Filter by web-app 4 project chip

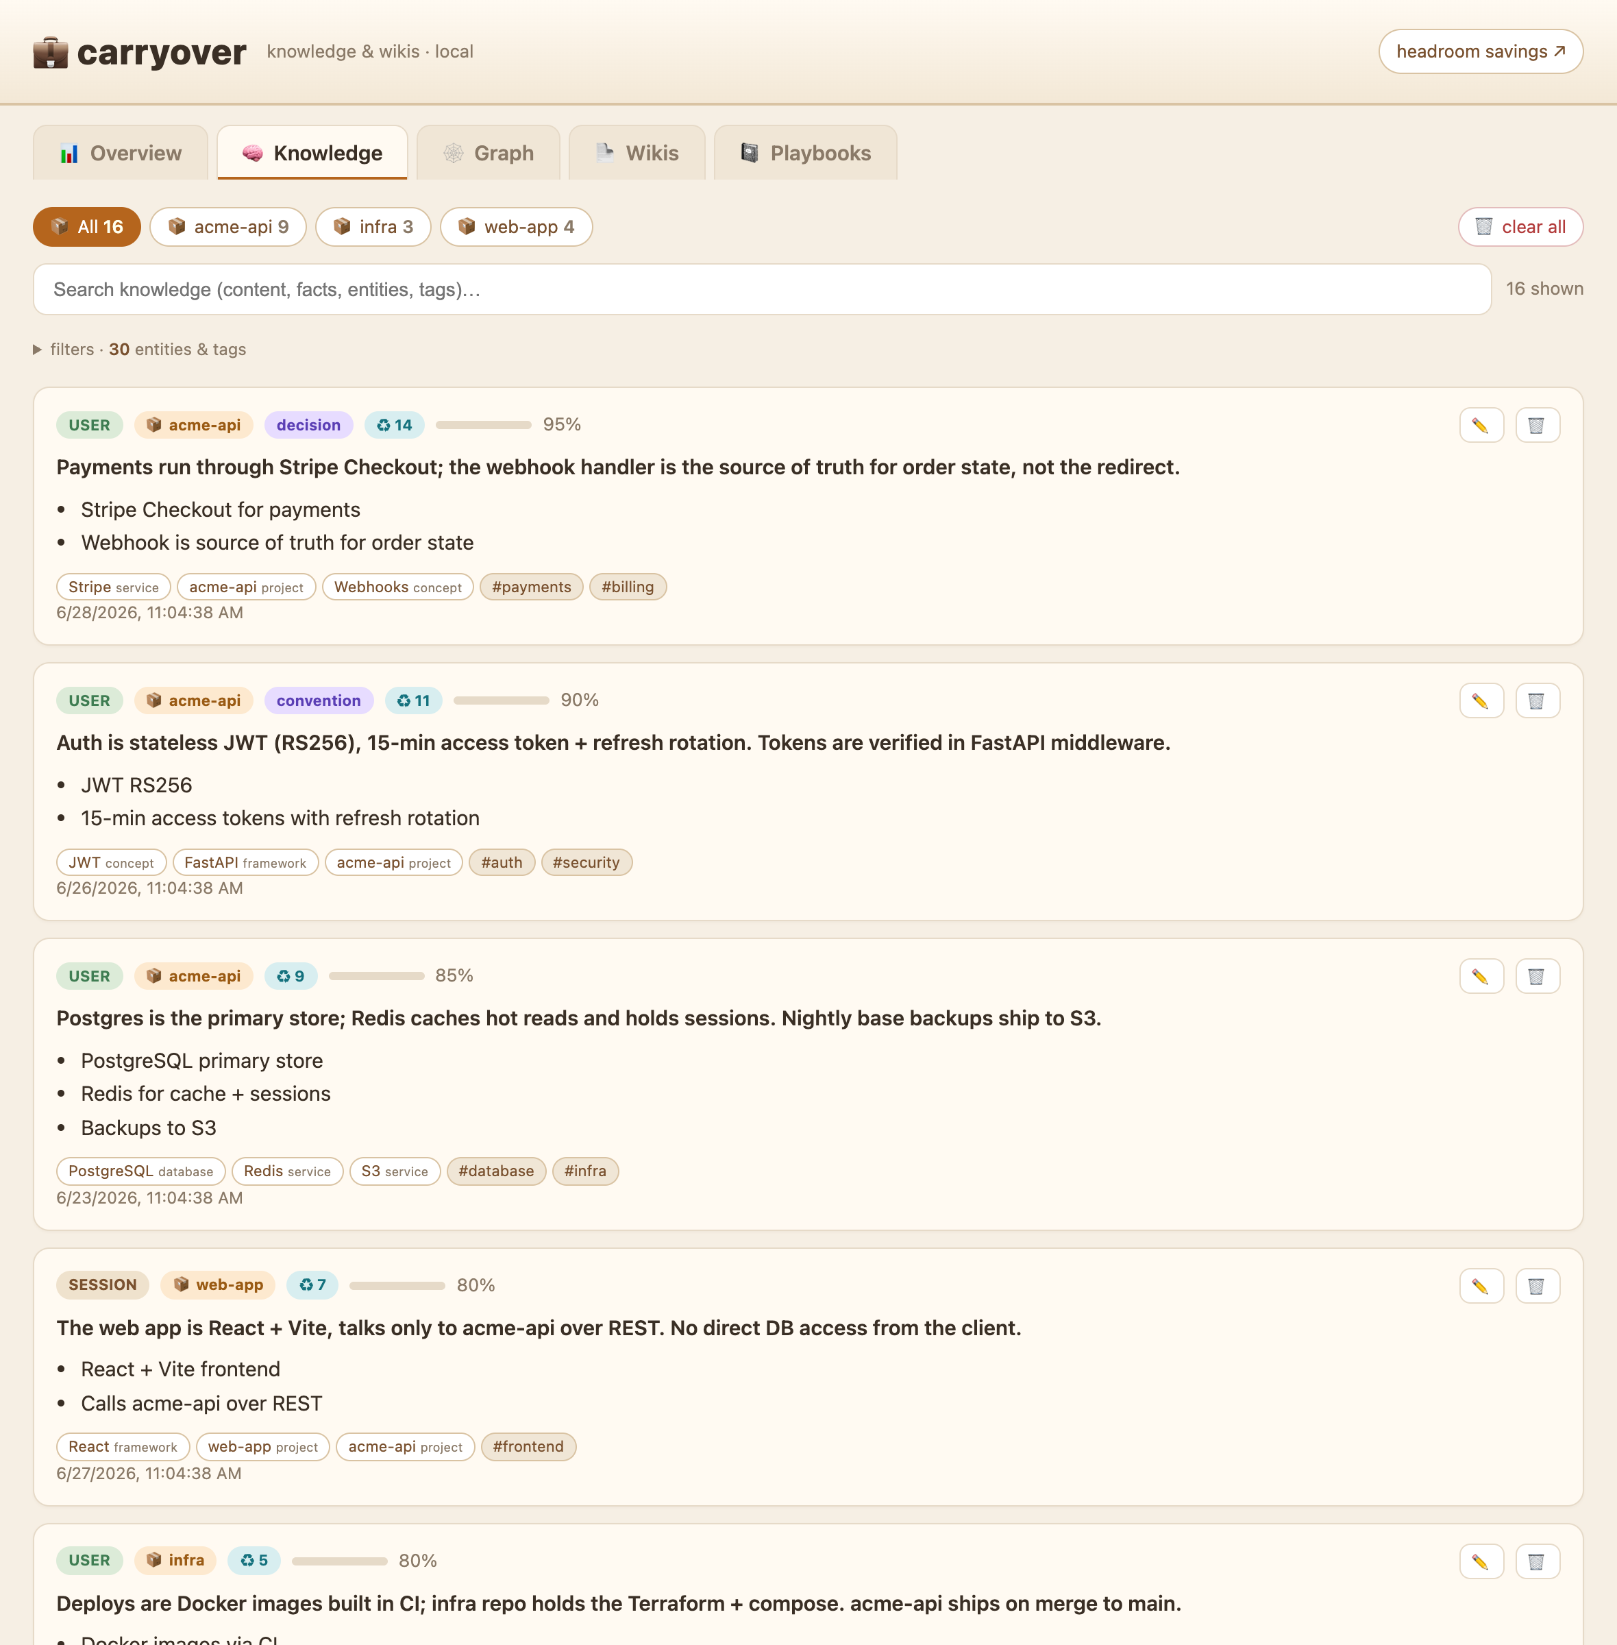tap(517, 227)
